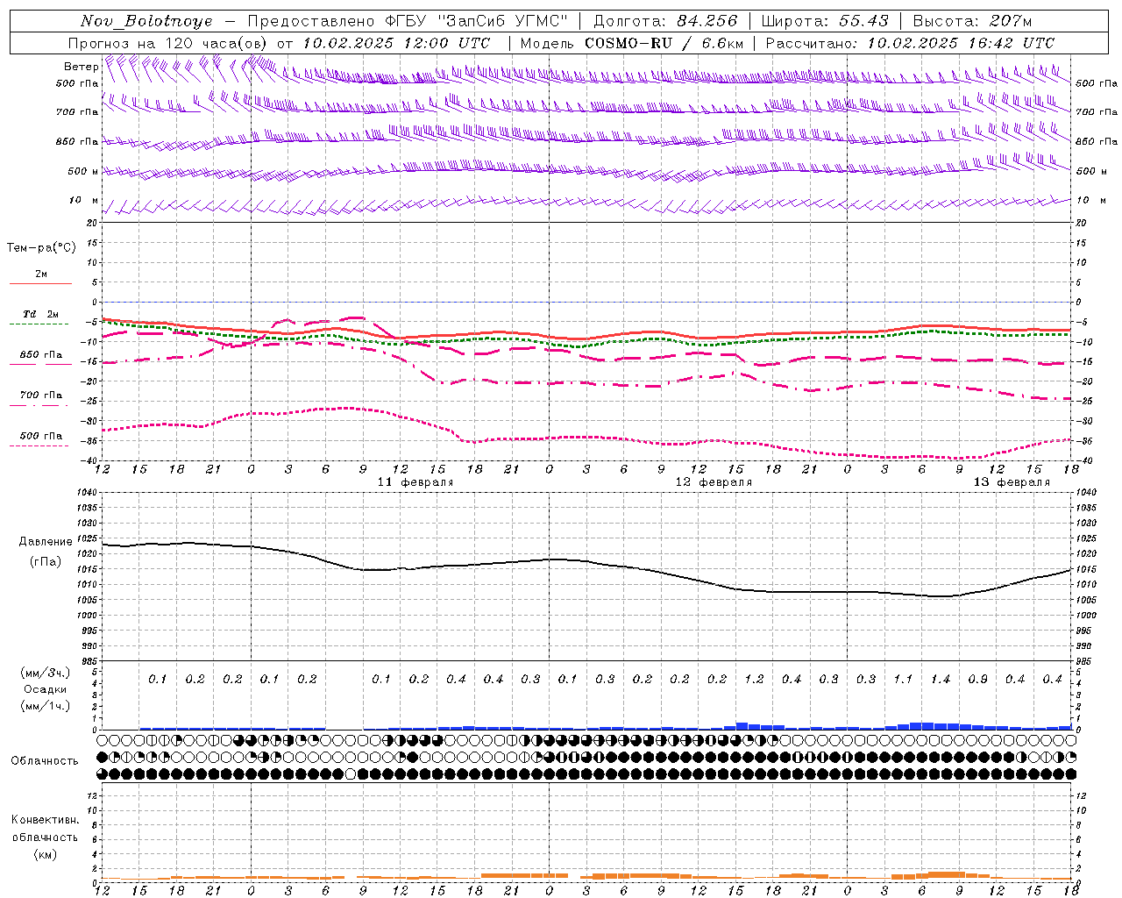Click the 1040 label on left pressure axis
The image size is (1122, 898).
point(86,493)
